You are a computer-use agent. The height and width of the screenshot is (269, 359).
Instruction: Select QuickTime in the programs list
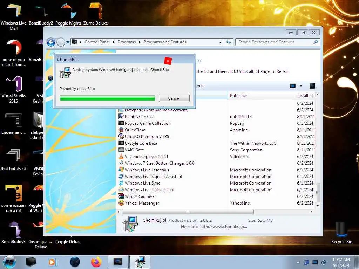point(135,130)
